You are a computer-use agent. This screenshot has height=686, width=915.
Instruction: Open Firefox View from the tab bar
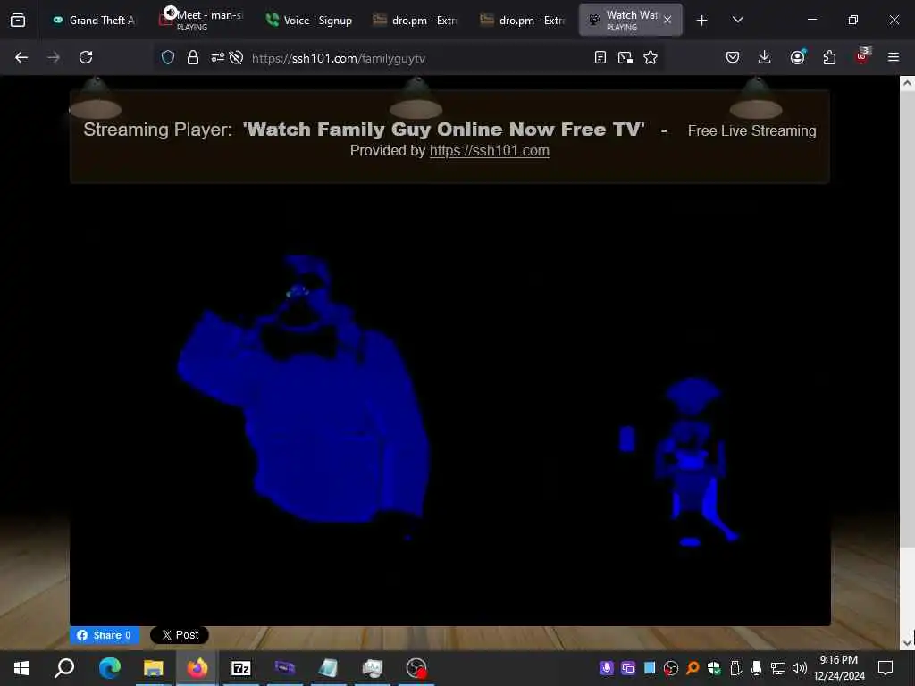pyautogui.click(x=18, y=21)
